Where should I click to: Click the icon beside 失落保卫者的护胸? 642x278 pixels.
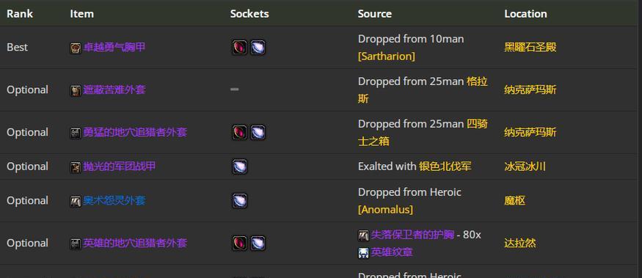pyautogui.click(x=364, y=235)
